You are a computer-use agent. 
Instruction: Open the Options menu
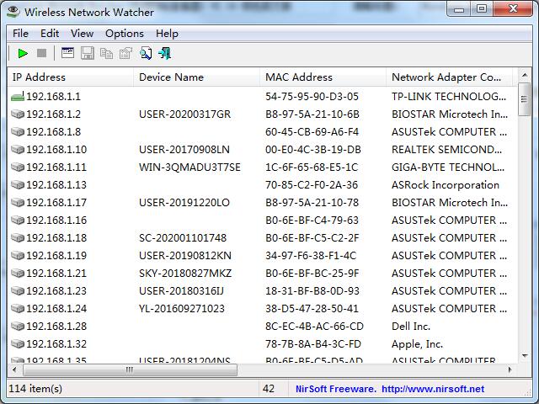tap(125, 34)
